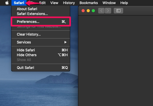The image size is (153, 106).
Task: Click the Safari forward arrow button
Action: 108,11
